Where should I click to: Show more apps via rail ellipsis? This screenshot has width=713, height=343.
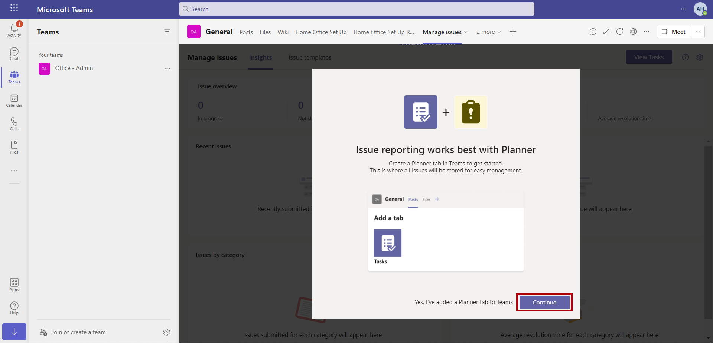coord(14,171)
